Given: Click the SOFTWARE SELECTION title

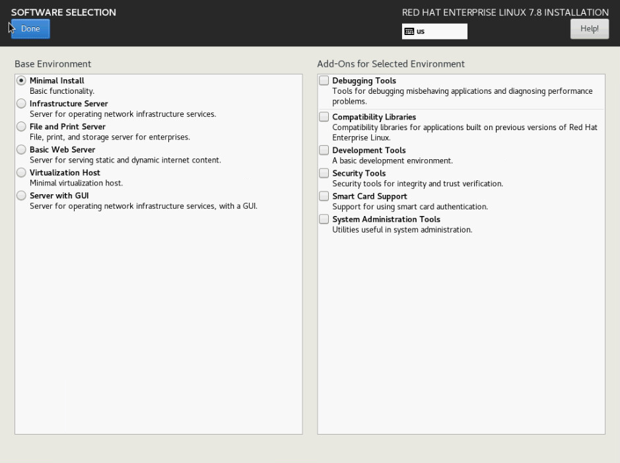Looking at the screenshot, I should click(x=63, y=13).
